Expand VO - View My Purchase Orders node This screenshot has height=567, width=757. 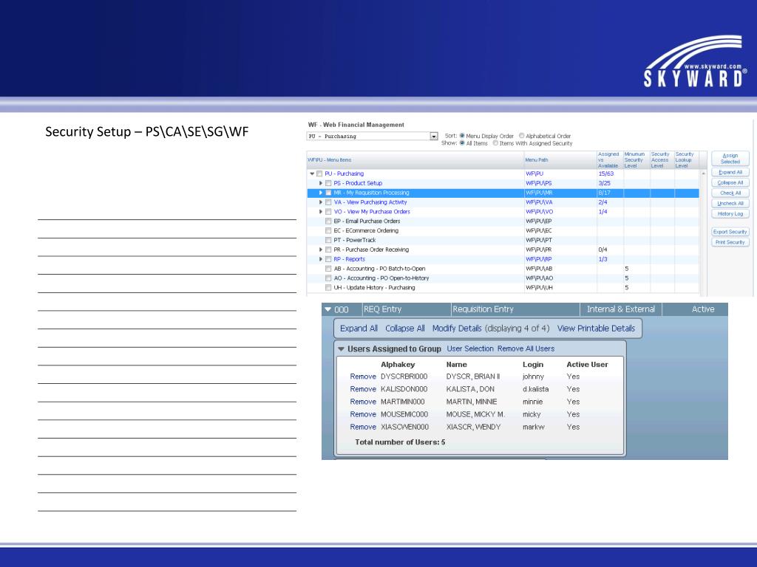321,212
